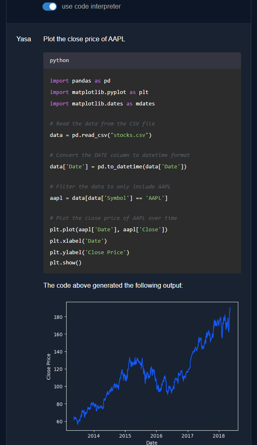Screen dimensions: 257x445
Task: Click the AAPL Symbol filter code line
Action: [109, 198]
